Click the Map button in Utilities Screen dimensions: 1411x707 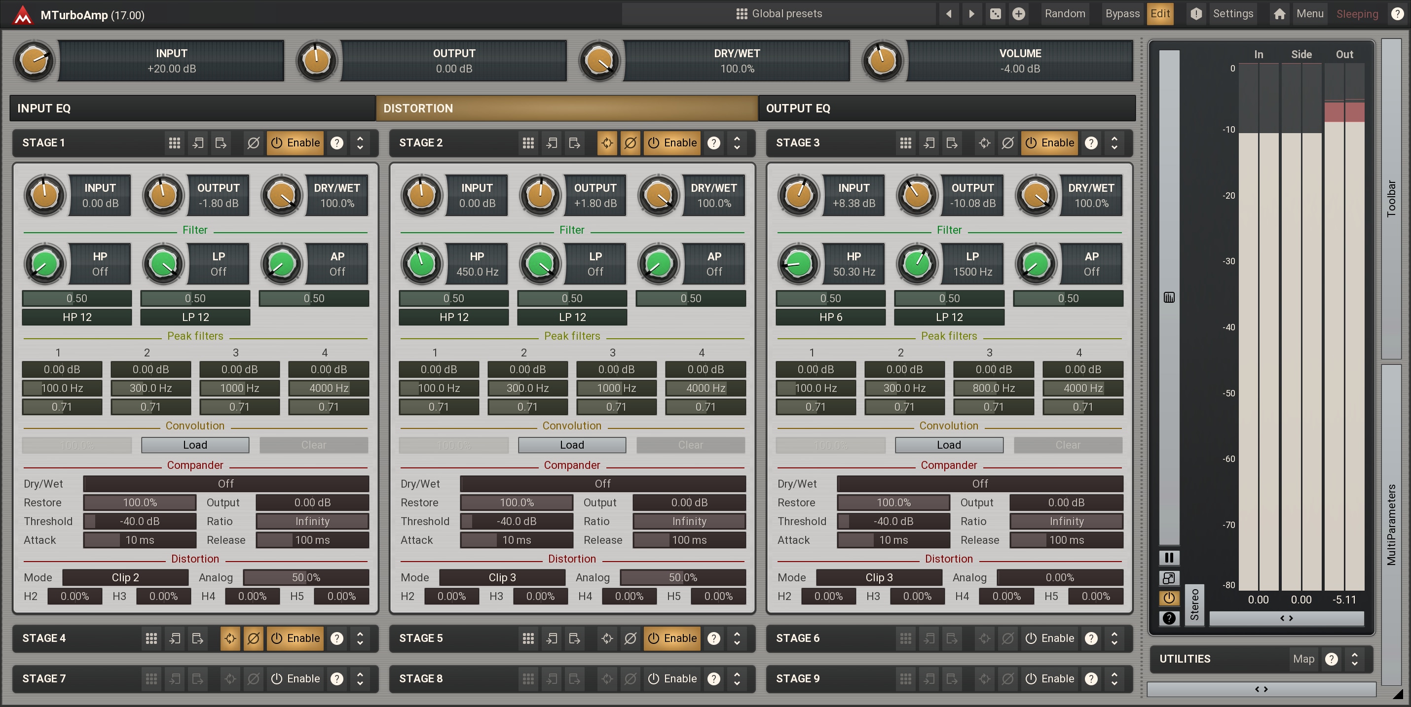(x=1303, y=659)
